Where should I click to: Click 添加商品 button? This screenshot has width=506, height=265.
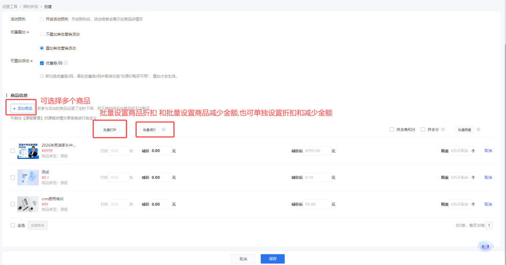22,108
